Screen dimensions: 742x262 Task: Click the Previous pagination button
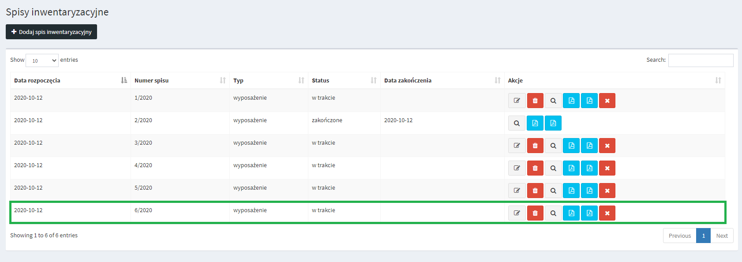[679, 236]
